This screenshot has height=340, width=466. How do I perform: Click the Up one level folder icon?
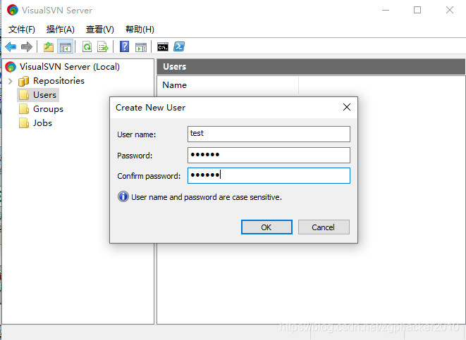[x=49, y=46]
